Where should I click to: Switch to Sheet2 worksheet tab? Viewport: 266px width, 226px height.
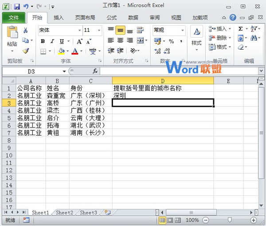coord(64,213)
